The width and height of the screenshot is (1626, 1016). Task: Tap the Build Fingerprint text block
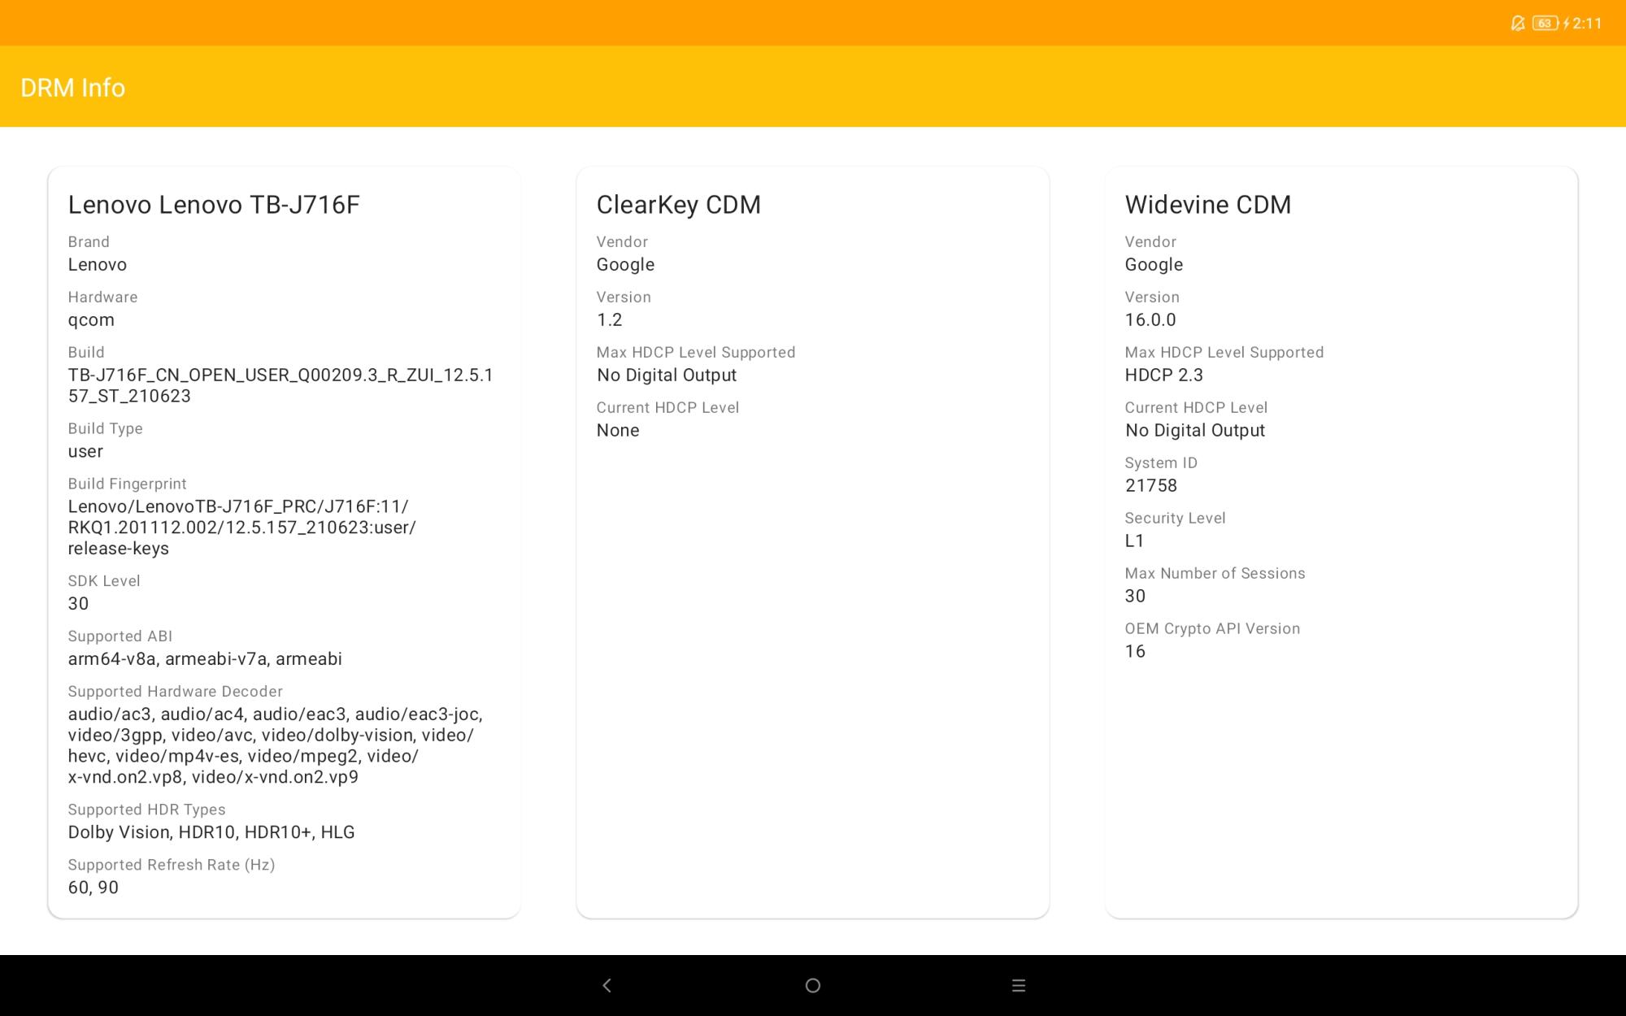coord(241,528)
